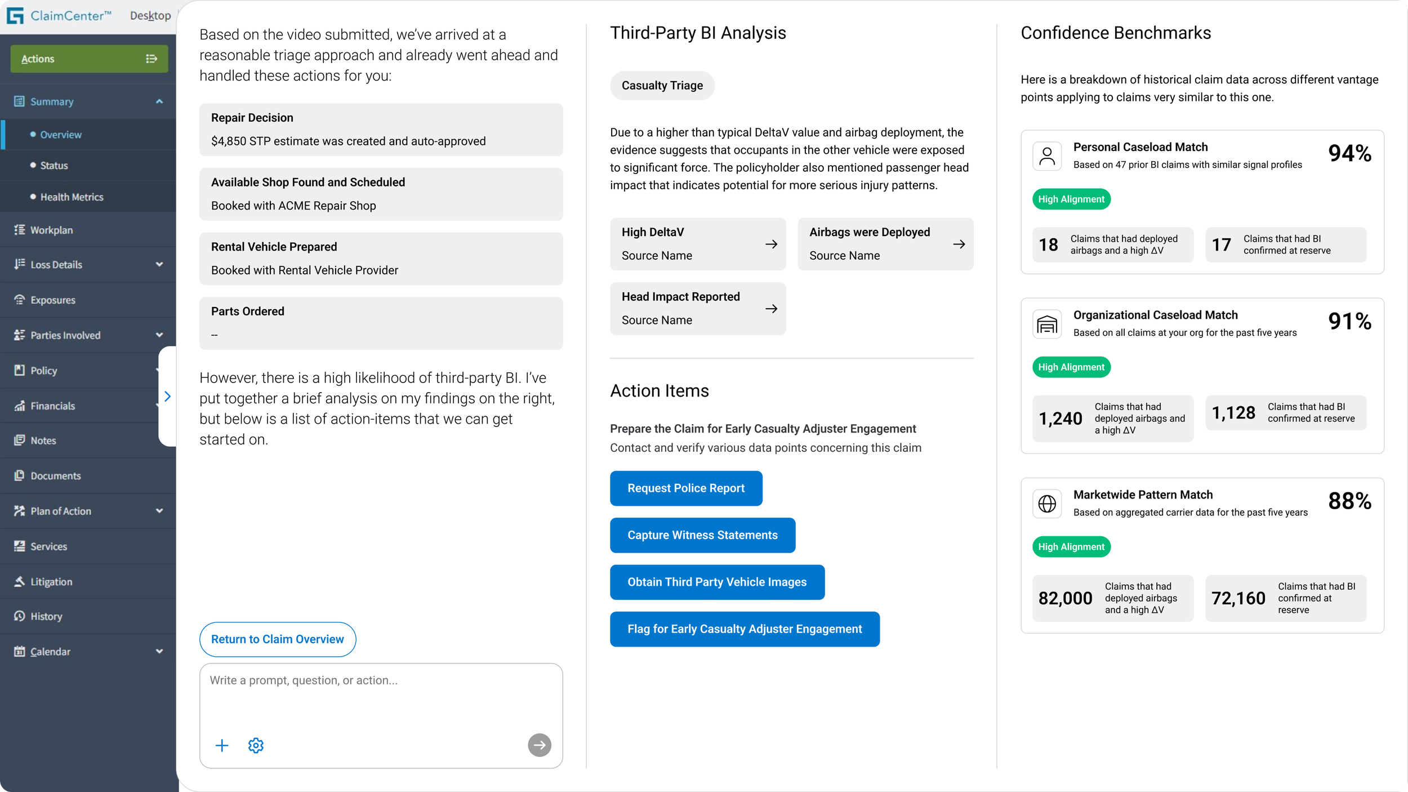Click the 18 claims deployed airbags tile

[1112, 244]
